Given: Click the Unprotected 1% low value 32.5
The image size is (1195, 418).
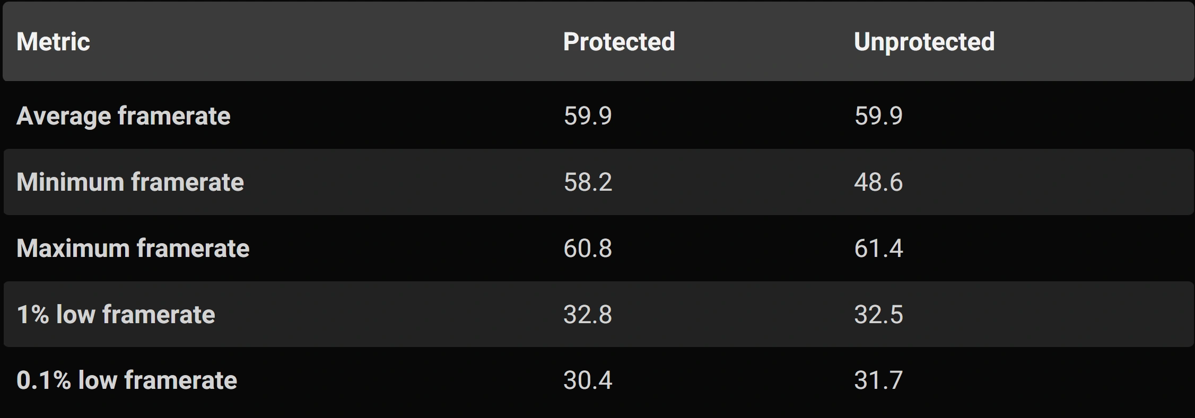Looking at the screenshot, I should coord(878,315).
